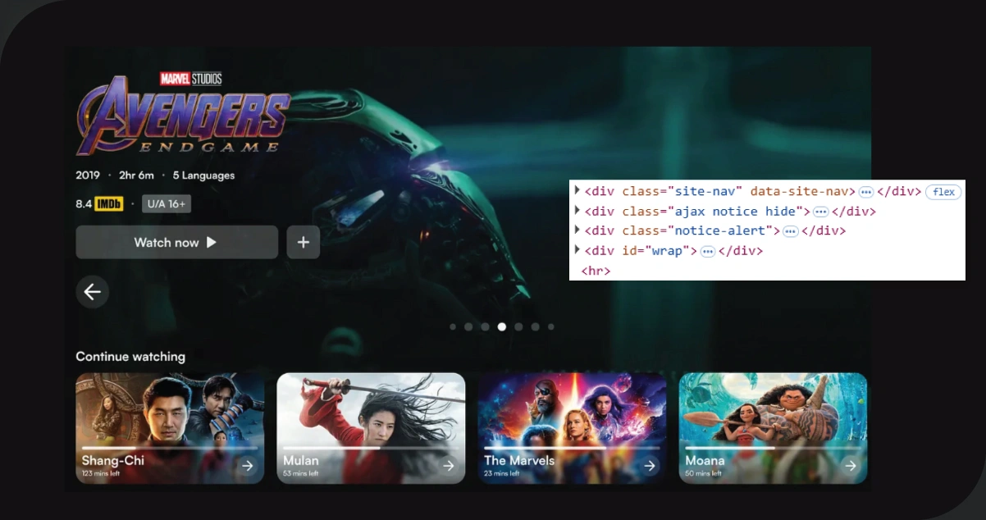The width and height of the screenshot is (986, 520).
Task: Click the U/A 16+ rating badge
Action: (167, 204)
